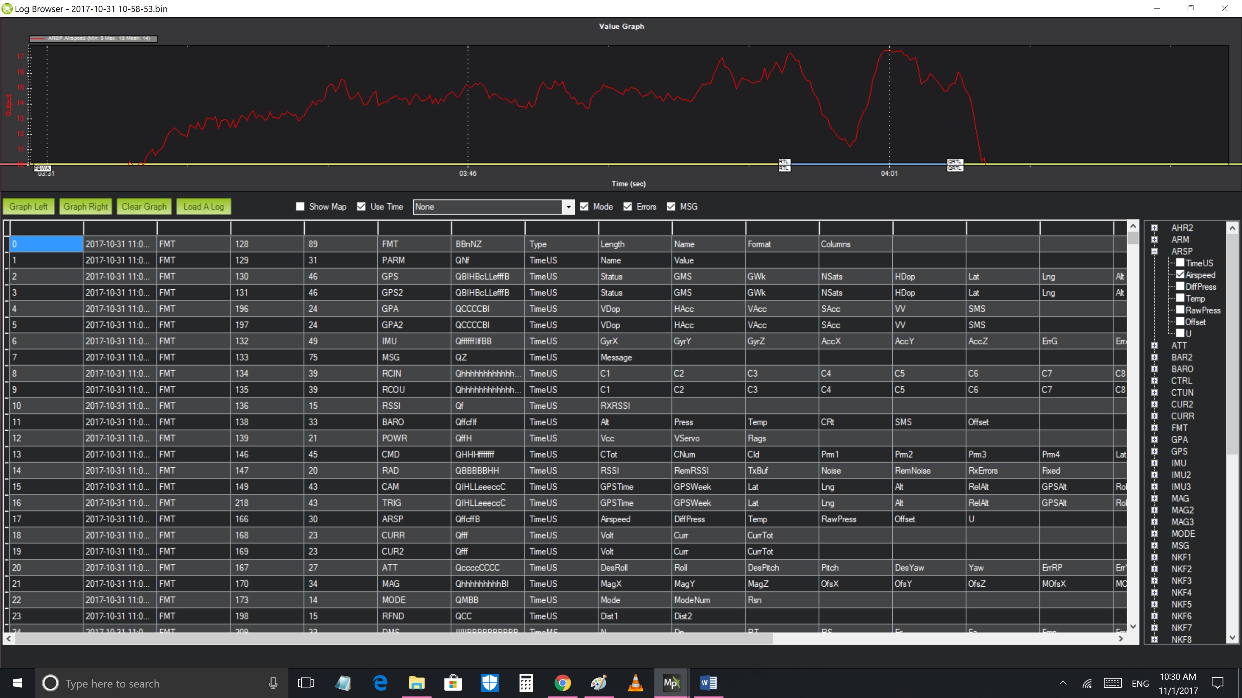Check ARSP TimeUS checkbox in tree
Image resolution: width=1242 pixels, height=698 pixels.
coord(1180,263)
